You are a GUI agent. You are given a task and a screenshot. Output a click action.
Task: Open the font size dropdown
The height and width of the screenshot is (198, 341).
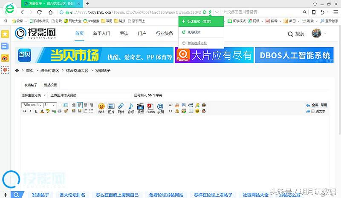[x=50, y=105]
